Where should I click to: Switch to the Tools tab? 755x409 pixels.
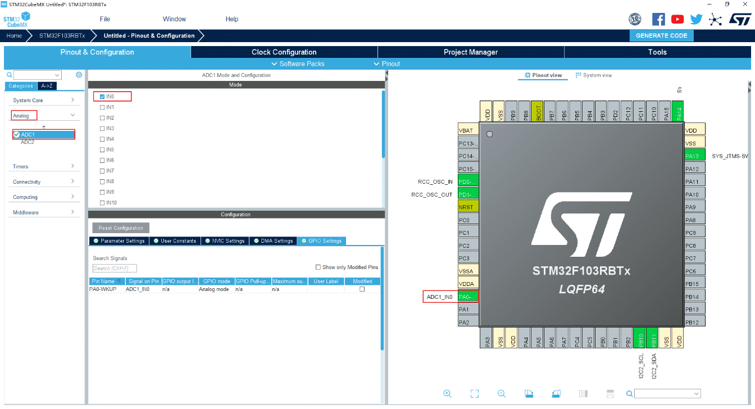(x=657, y=52)
